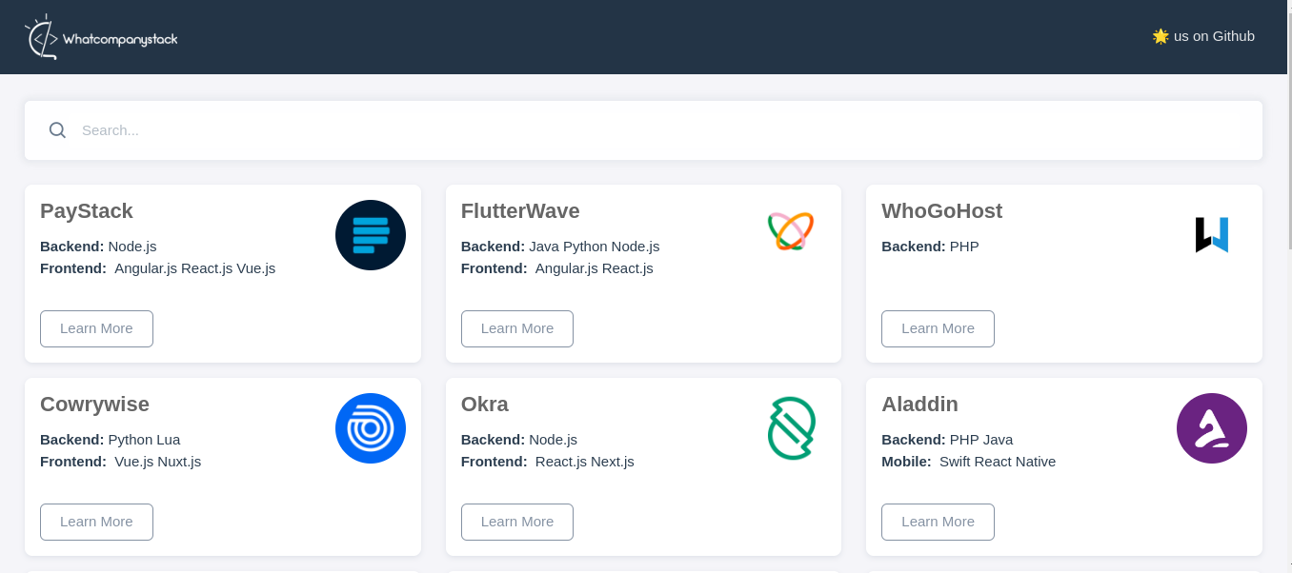The image size is (1292, 573).
Task: Click the Okra company logo
Action: click(x=791, y=428)
